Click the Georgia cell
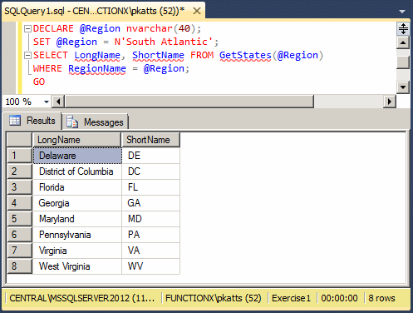The image size is (413, 313). tap(77, 203)
